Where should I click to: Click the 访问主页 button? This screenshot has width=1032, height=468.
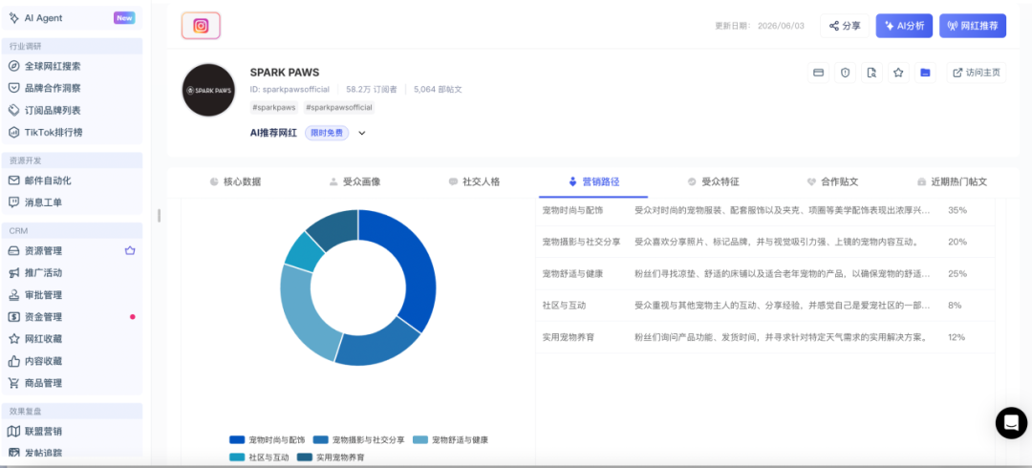pos(977,73)
